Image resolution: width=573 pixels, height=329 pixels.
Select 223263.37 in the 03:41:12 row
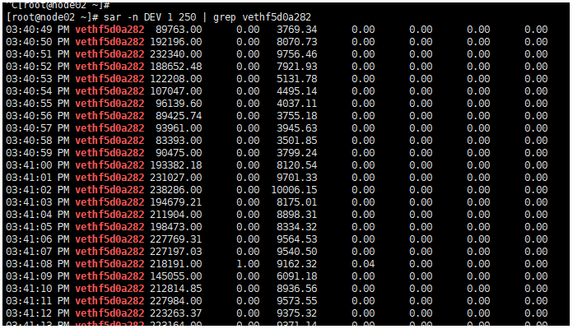point(176,313)
